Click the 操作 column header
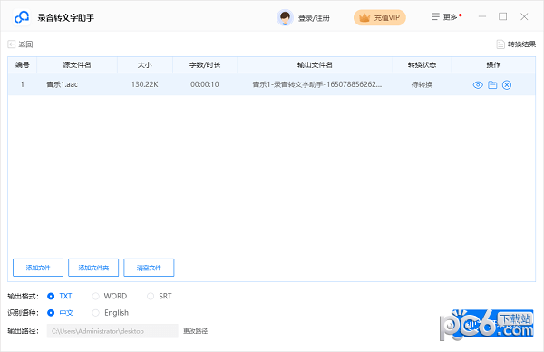 coord(493,65)
